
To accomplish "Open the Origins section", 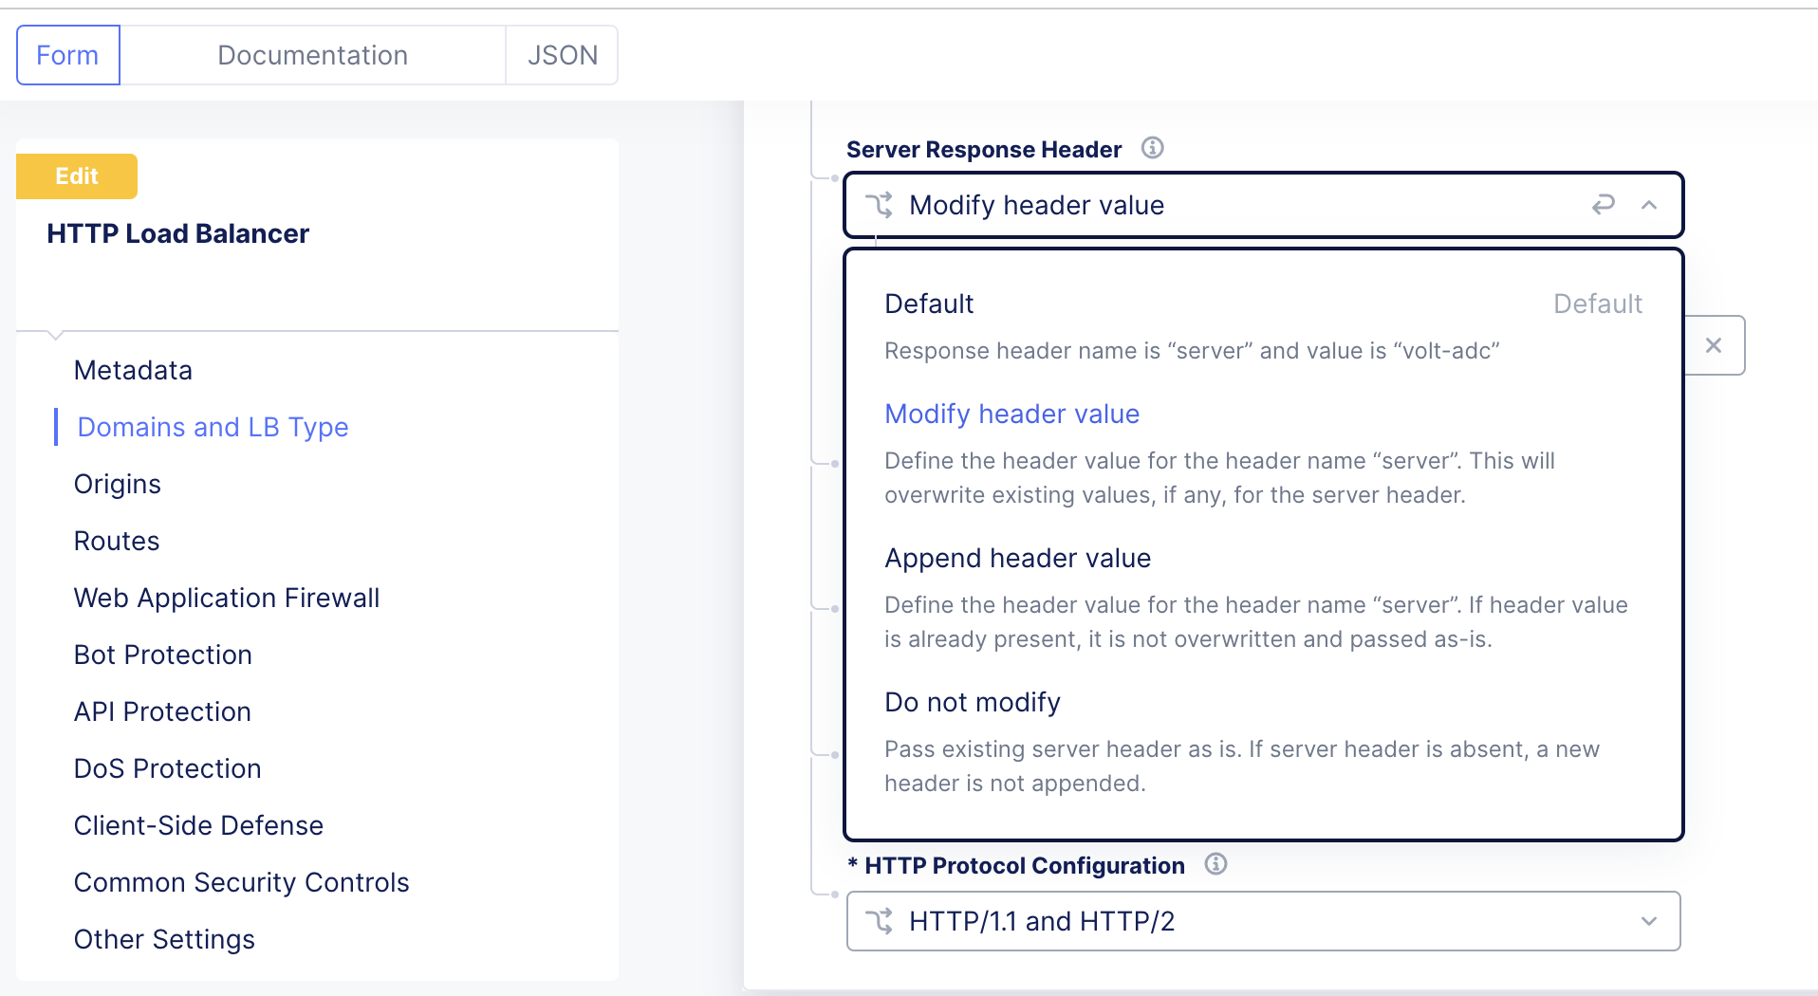I will coord(117,484).
